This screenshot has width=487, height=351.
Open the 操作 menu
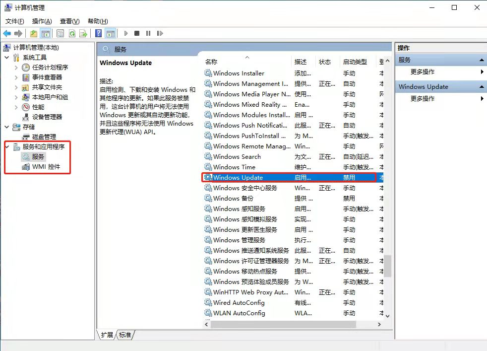tap(41, 21)
